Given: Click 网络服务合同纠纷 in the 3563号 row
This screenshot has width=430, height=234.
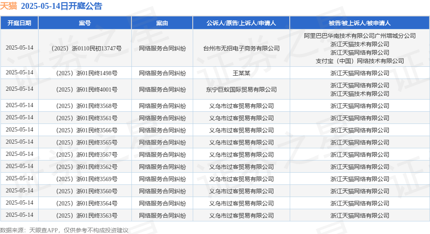Looking at the screenshot, I should [162, 216].
